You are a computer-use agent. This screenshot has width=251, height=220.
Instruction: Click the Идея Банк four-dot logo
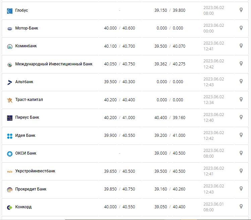tap(10, 136)
